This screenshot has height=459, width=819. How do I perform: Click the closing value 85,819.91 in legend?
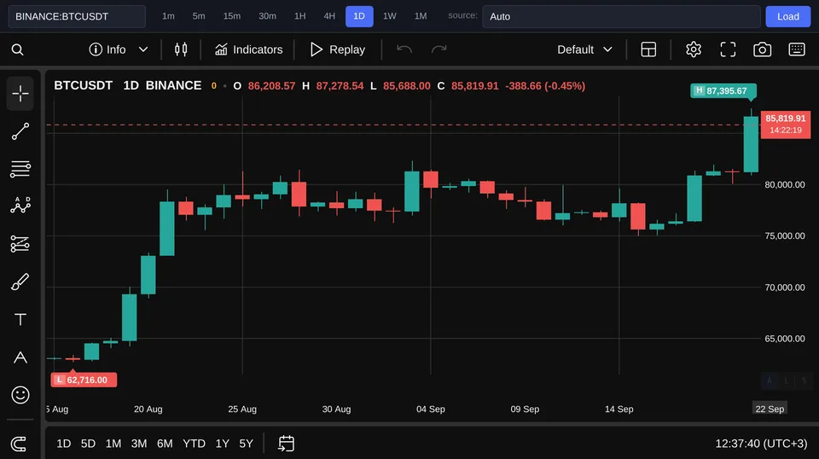(475, 85)
